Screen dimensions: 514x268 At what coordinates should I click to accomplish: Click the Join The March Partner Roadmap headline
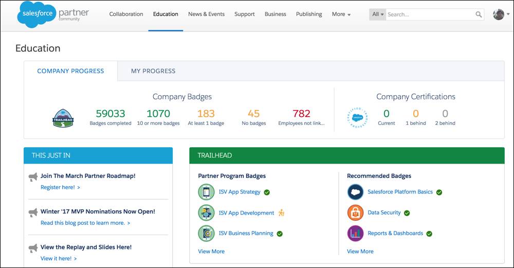coord(88,176)
